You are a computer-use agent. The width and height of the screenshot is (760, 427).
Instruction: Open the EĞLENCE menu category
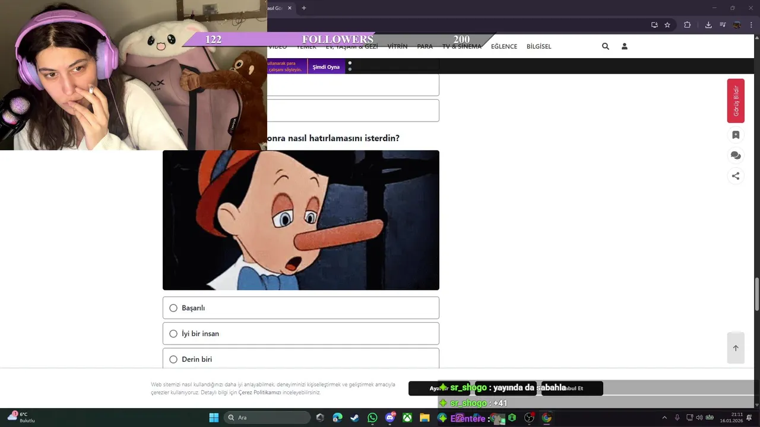(x=504, y=46)
